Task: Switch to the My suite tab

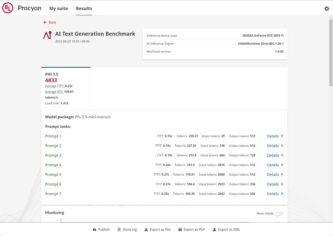Action: click(x=59, y=8)
